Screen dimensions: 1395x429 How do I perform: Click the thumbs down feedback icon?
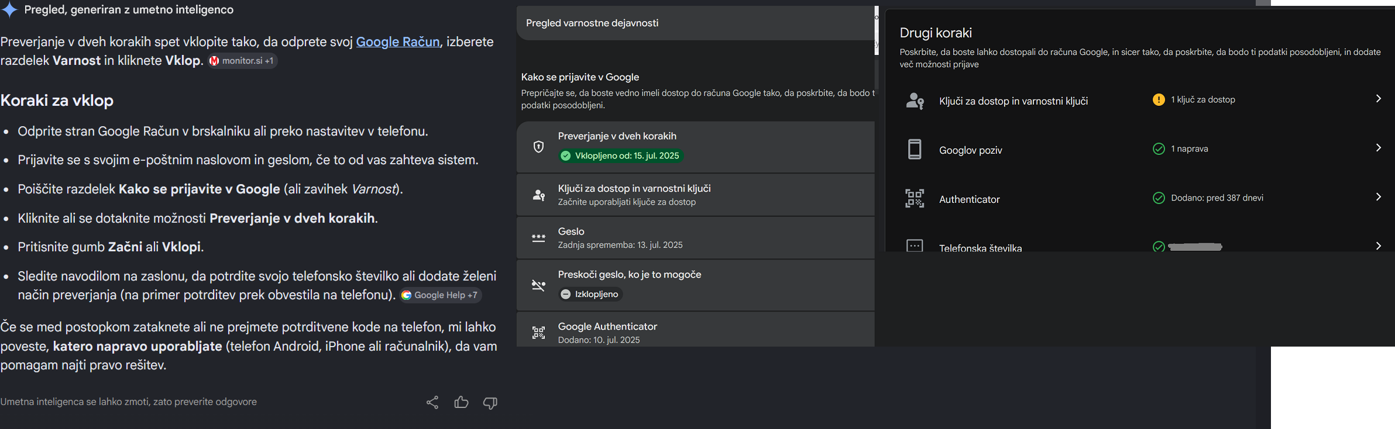pyautogui.click(x=490, y=403)
